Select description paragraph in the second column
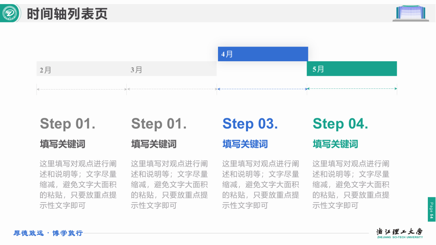The image size is (436, 245). tap(170, 184)
